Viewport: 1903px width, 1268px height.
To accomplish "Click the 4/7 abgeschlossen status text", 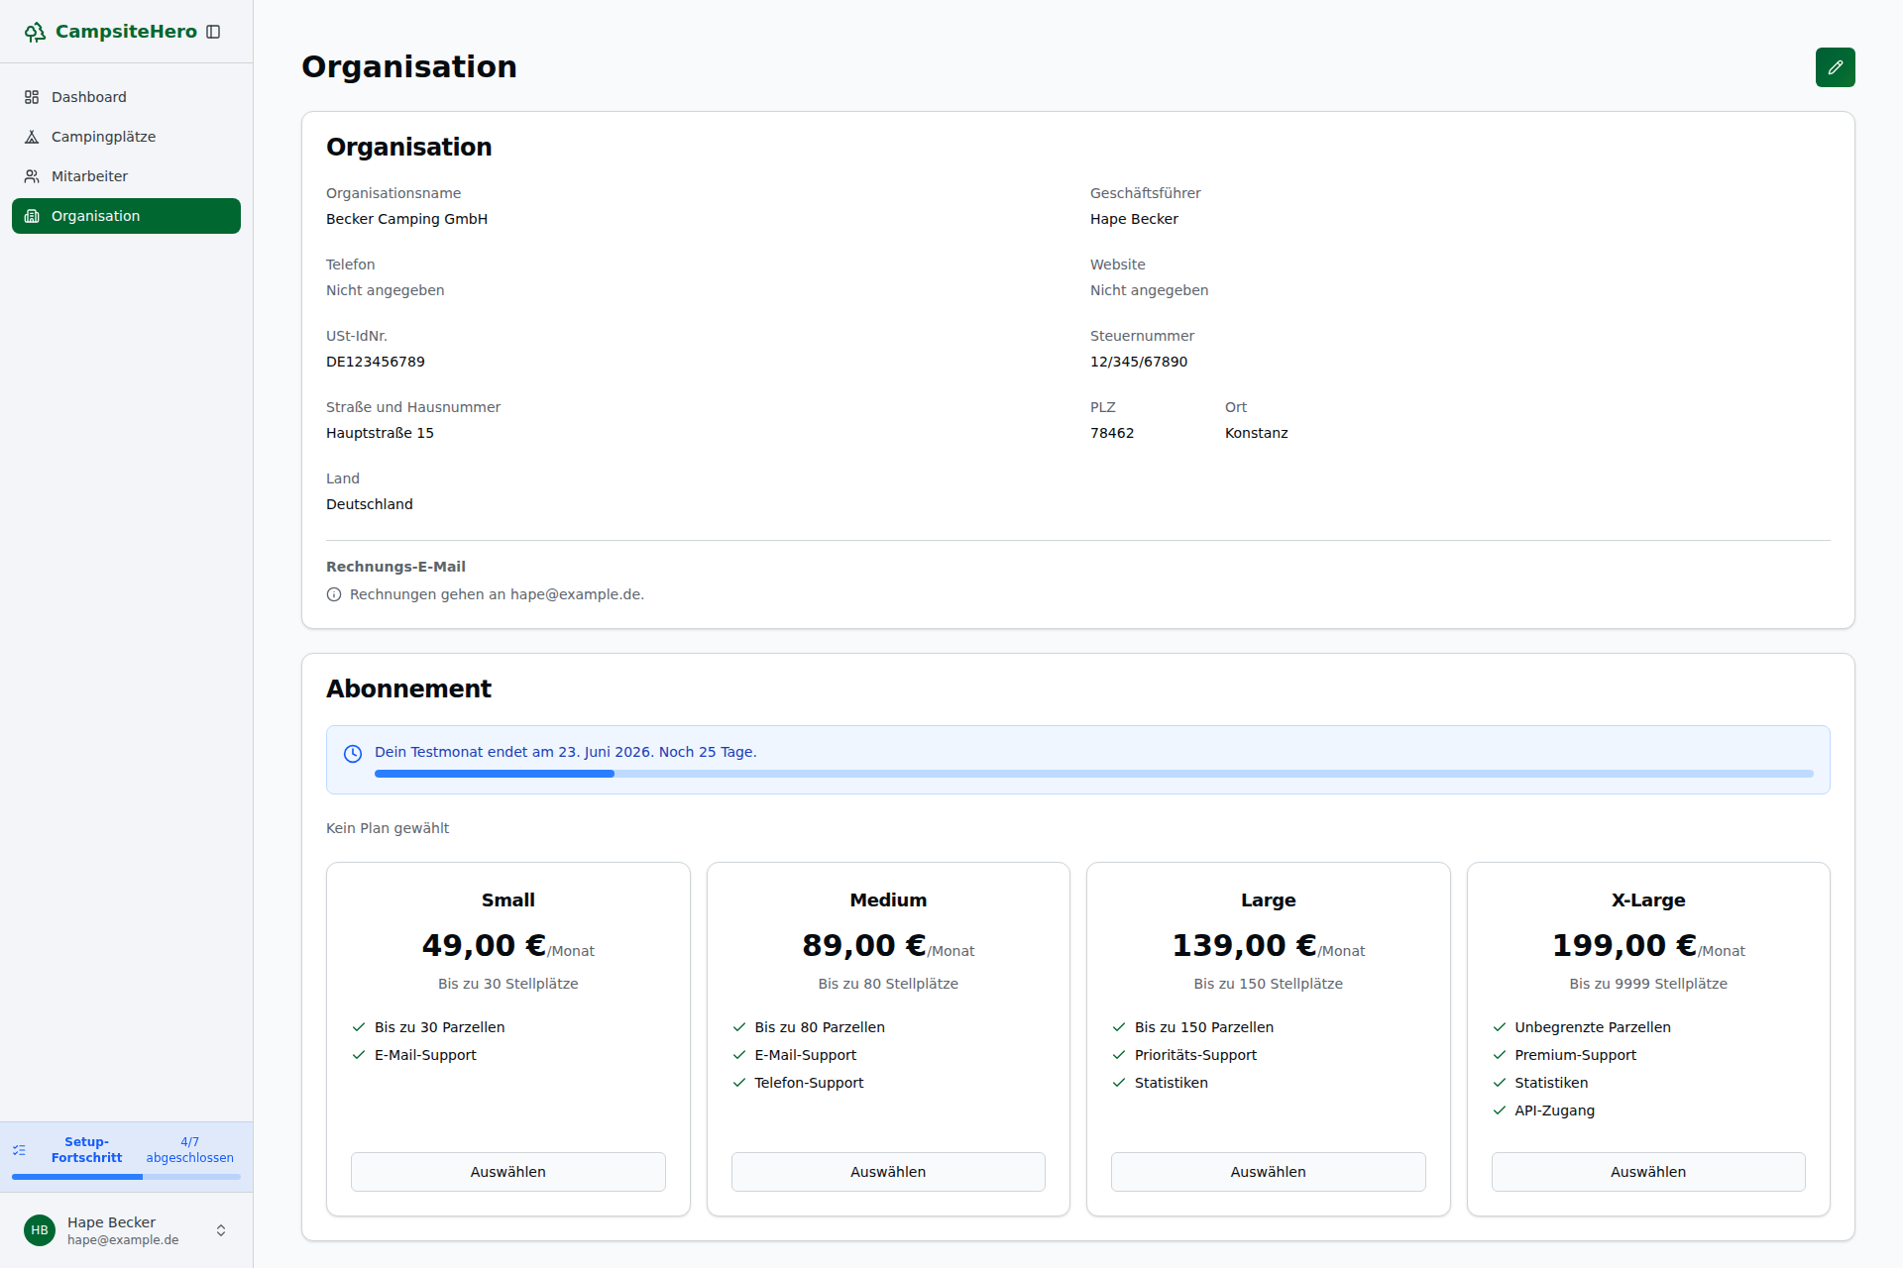I will coord(189,1150).
